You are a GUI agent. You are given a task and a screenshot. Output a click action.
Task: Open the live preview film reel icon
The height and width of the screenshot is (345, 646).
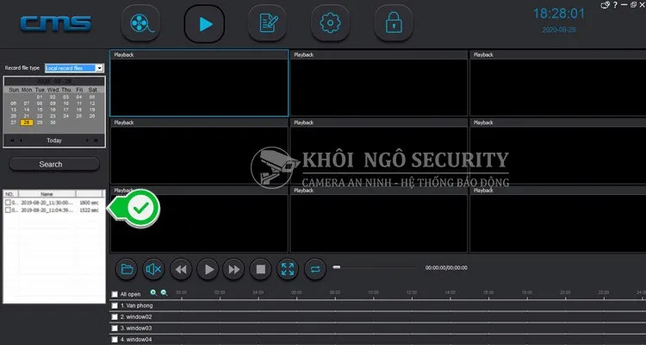point(140,23)
